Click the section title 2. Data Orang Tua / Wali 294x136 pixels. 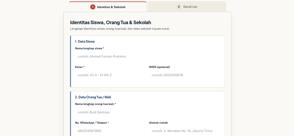pyautogui.click(x=93, y=97)
